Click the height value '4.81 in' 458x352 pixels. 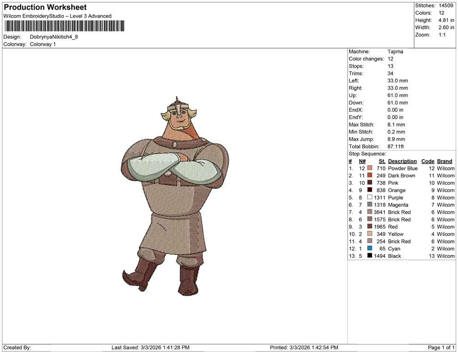[x=446, y=20]
